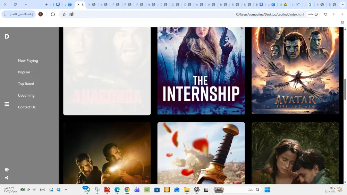Screen dimensions: 347x195
Task: Open the red PDF app on taskbar
Action: click(x=107, y=190)
